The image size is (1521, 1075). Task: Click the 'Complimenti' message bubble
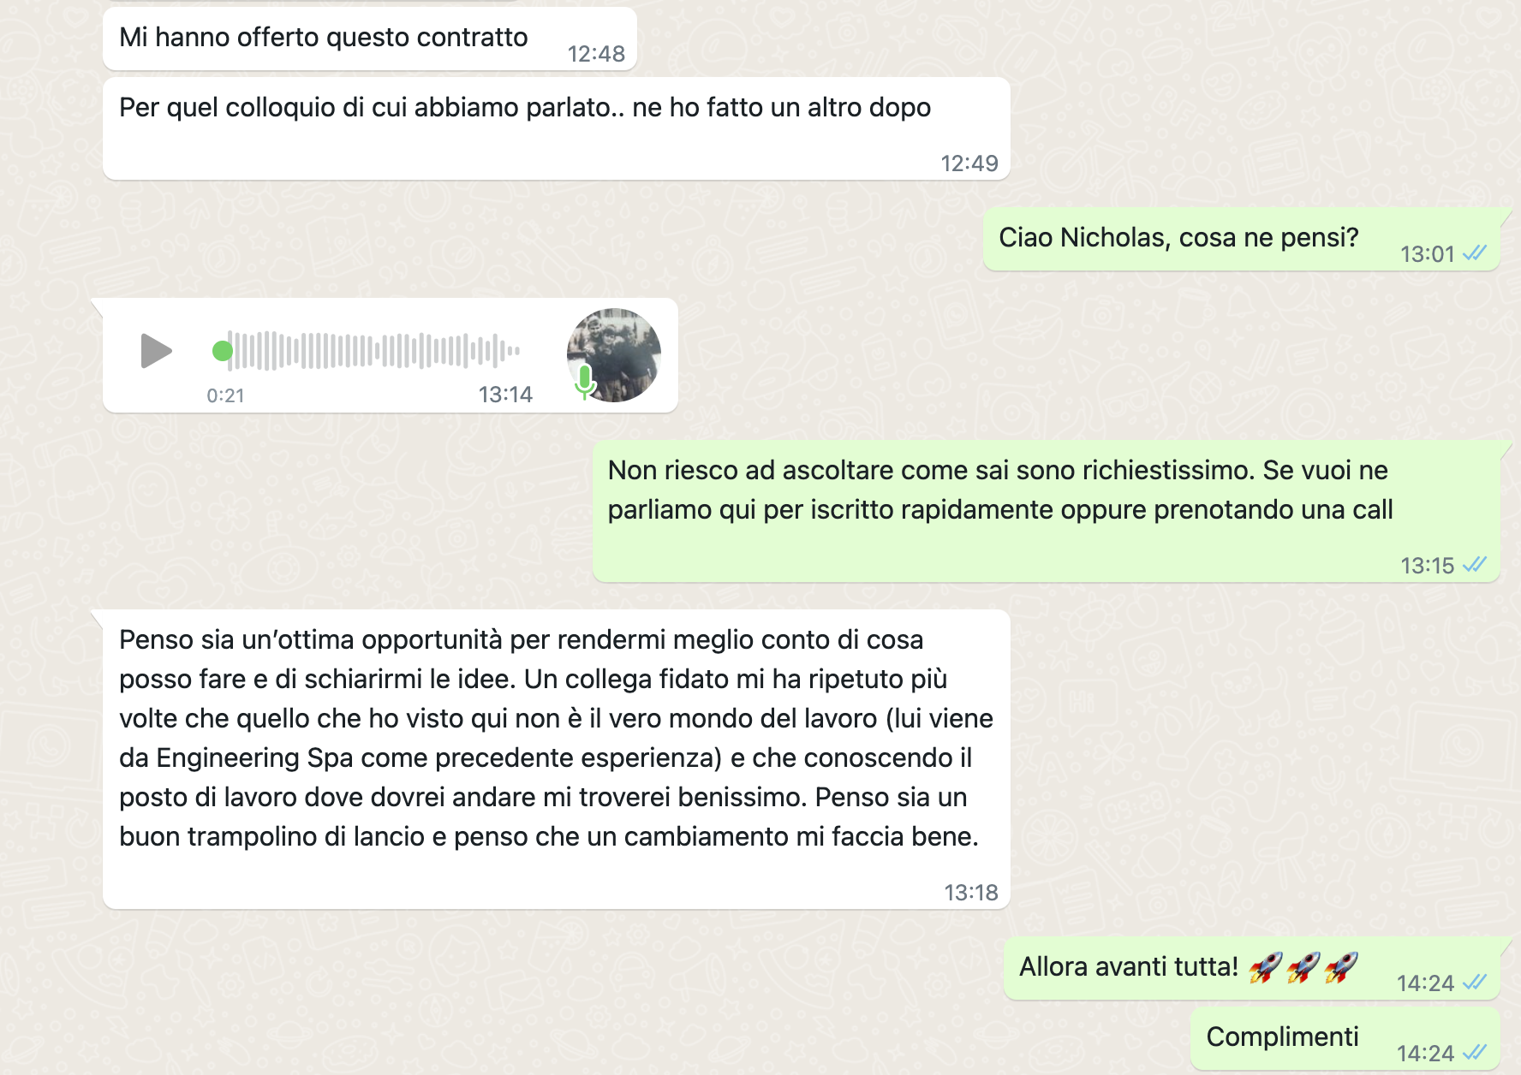(1345, 1037)
